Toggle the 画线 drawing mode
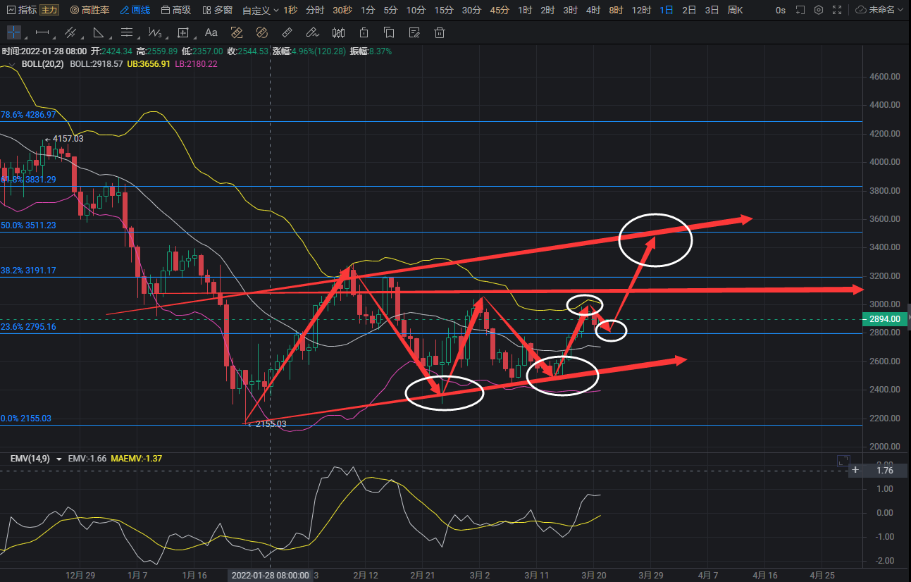This screenshot has height=582, width=911. pos(135,11)
